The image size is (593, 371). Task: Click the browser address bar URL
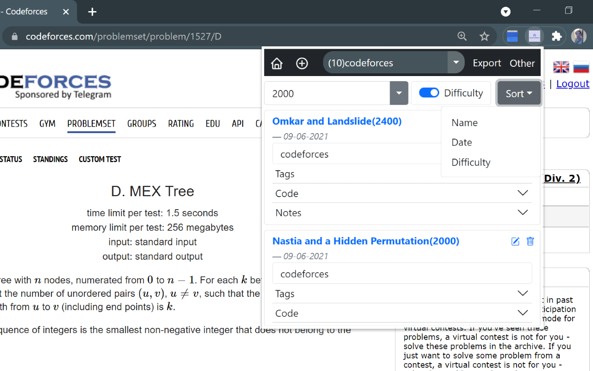[123, 36]
